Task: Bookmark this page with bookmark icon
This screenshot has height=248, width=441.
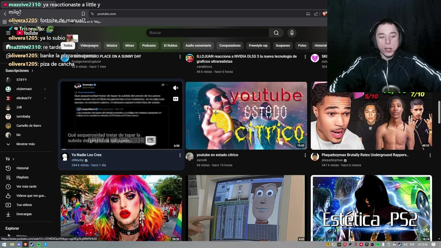Action: (x=83, y=14)
